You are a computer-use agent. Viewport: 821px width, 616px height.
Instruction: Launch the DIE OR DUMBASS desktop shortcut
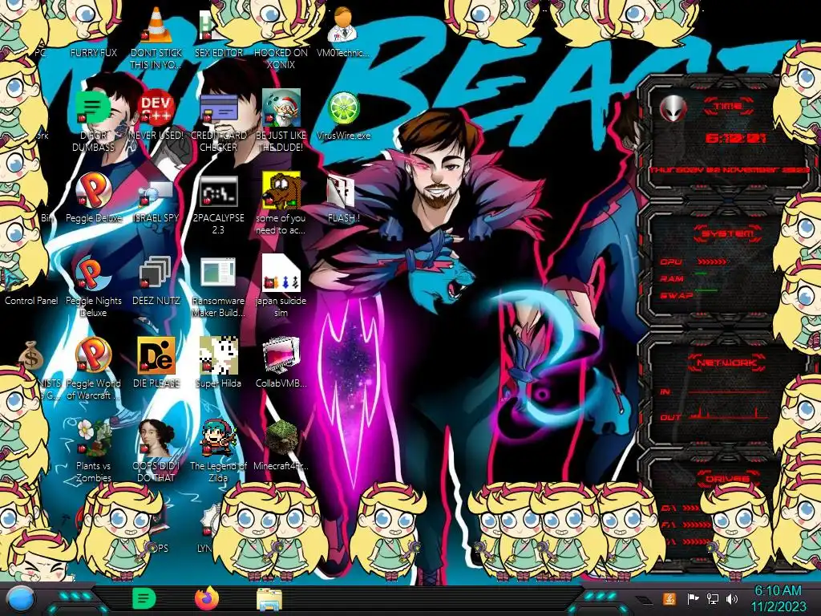point(93,120)
